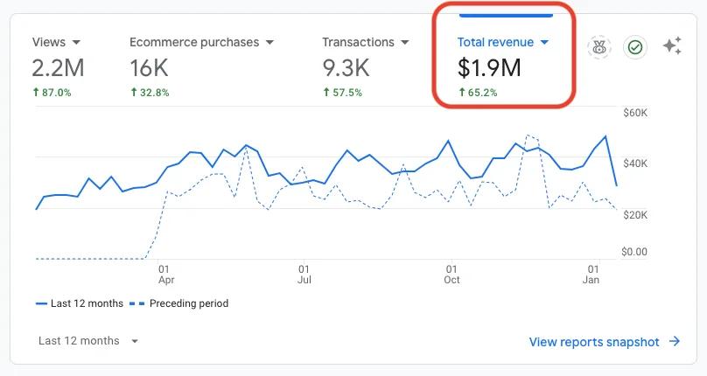
Task: Open the View reports snapshot link
Action: pyautogui.click(x=594, y=342)
